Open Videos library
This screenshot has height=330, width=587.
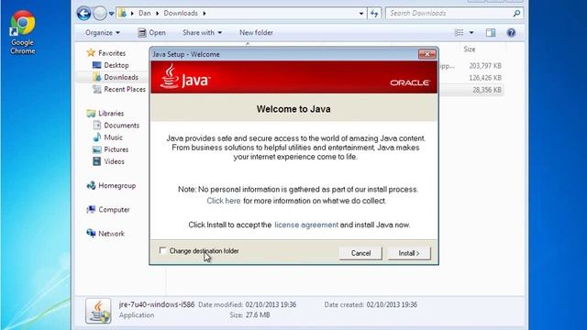108,161
